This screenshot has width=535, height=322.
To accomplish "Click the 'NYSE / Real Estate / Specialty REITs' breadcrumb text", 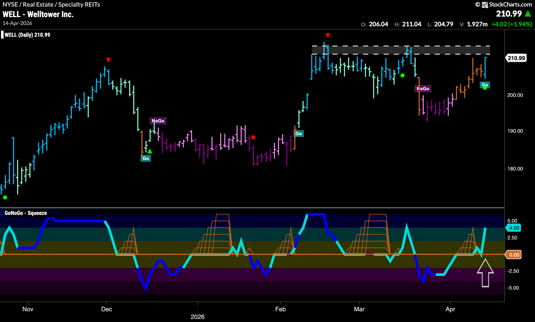I will pos(51,4).
